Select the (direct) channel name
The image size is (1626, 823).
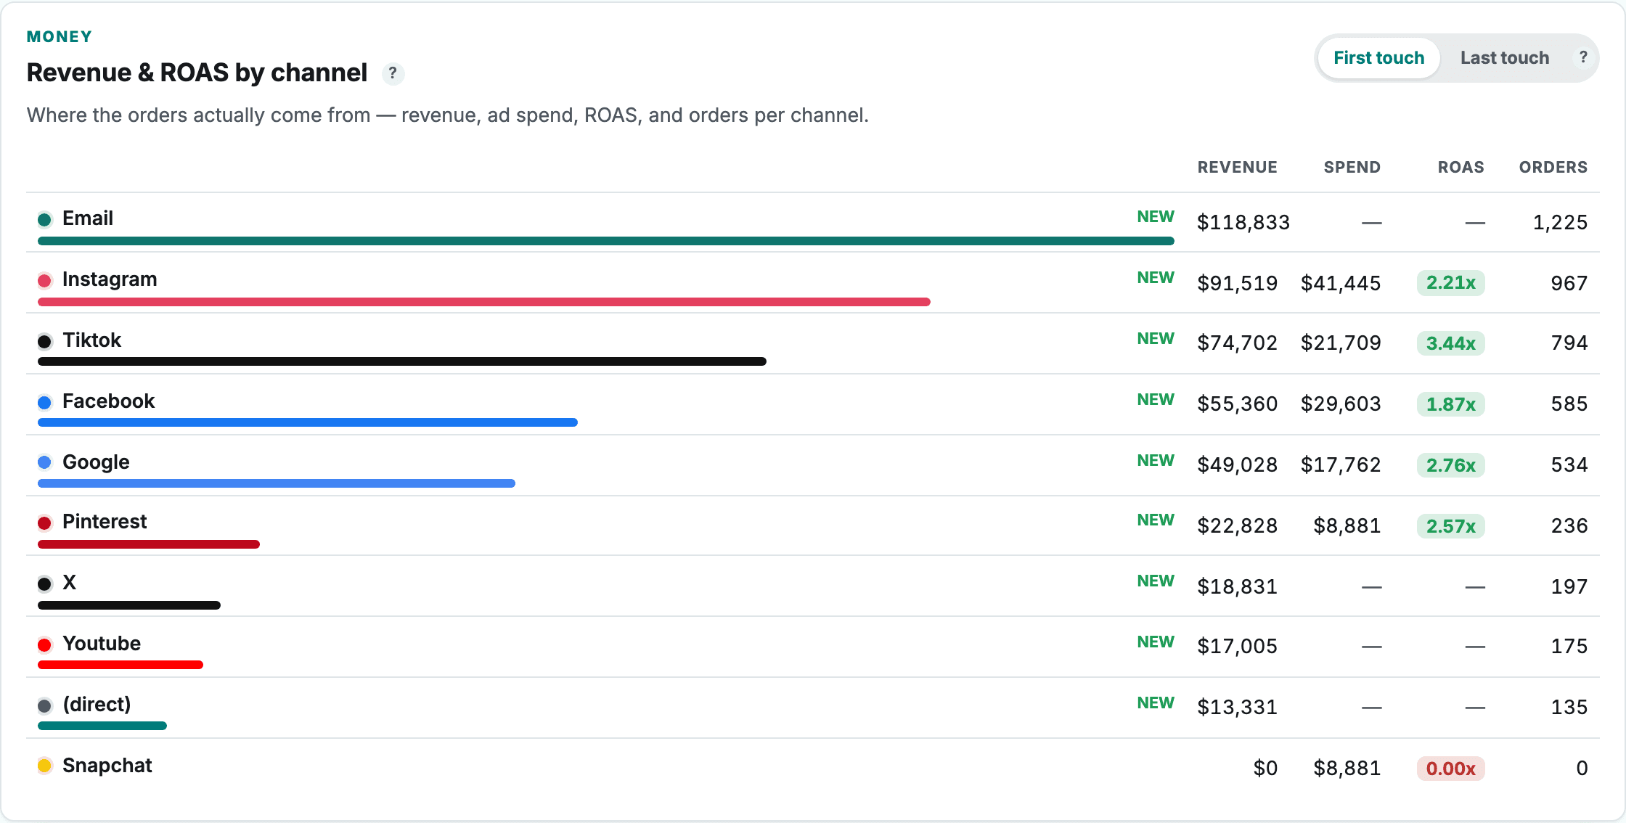pyautogui.click(x=97, y=705)
